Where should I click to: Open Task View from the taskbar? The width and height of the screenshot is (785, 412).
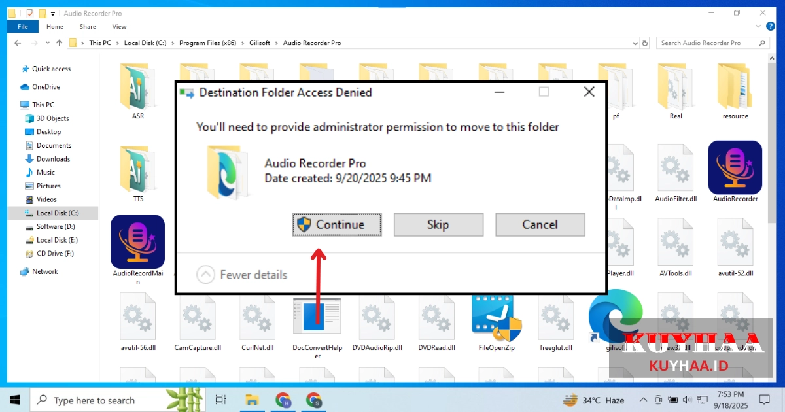[220, 400]
